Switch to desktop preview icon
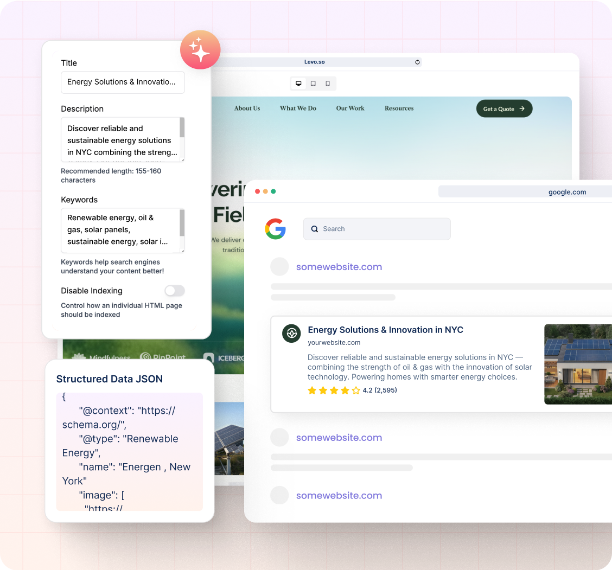The image size is (612, 570). click(x=298, y=84)
